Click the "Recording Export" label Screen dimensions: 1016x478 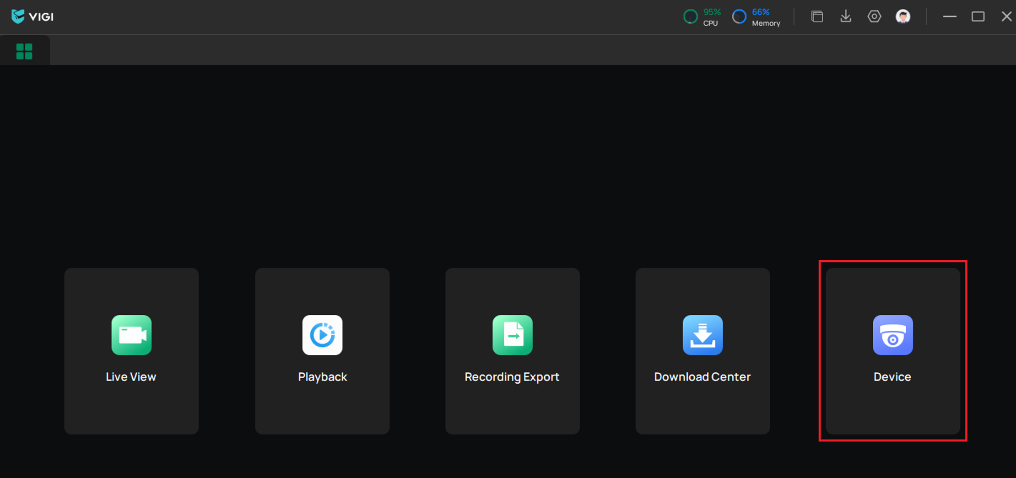click(512, 377)
